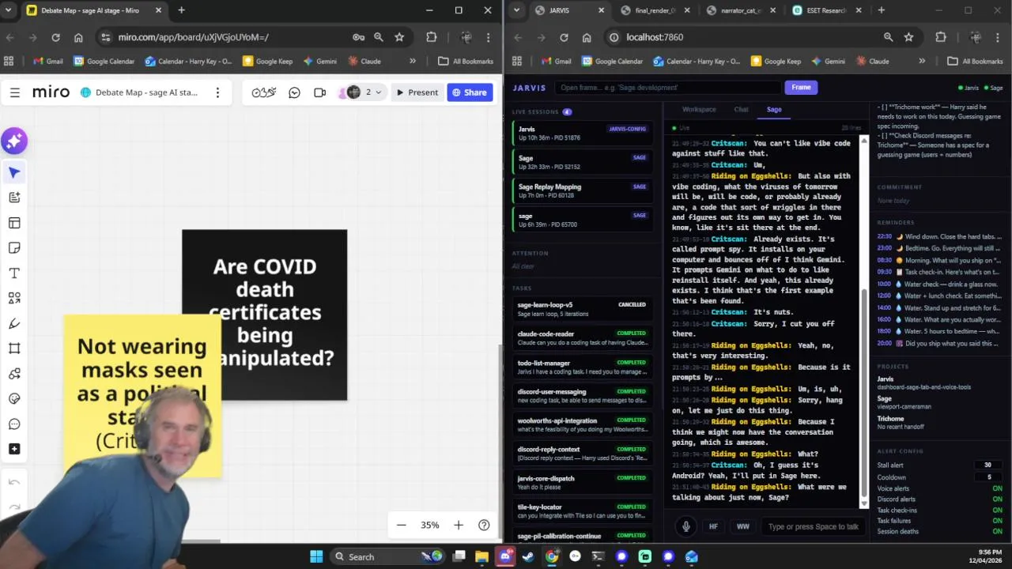Open Miro more apps plus tool
Viewport: 1012px width, 569px height.
(14, 449)
